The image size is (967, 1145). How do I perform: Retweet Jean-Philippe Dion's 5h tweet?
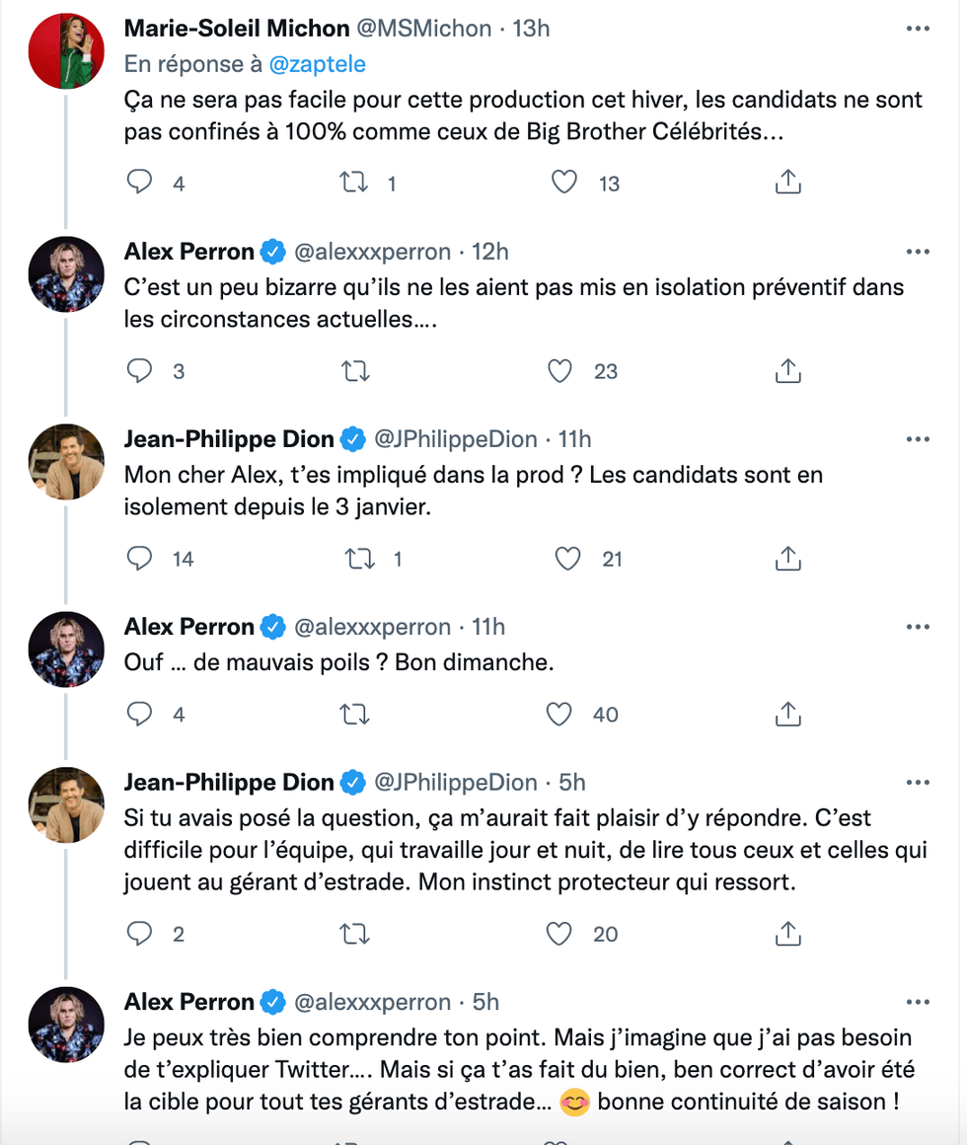[355, 933]
